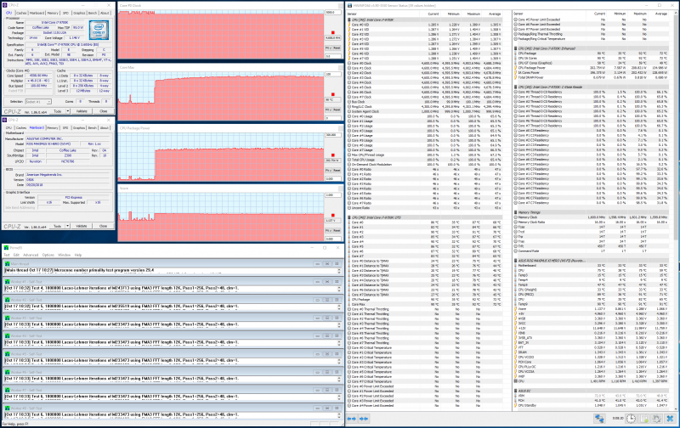Expand sensor columns using the right double-arrow icon in HWiNFO
This screenshot has width=680, height=428.
(x=364, y=419)
